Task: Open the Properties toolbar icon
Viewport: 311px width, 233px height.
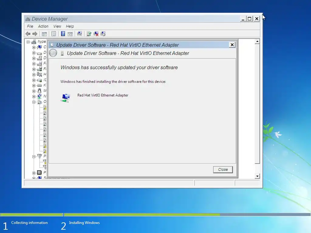Action: click(x=53, y=34)
